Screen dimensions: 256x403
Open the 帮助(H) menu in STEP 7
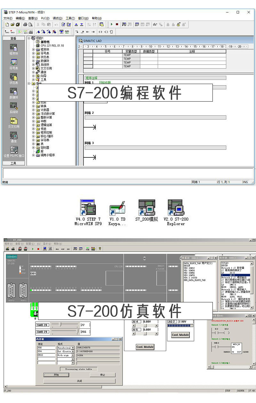click(x=97, y=18)
